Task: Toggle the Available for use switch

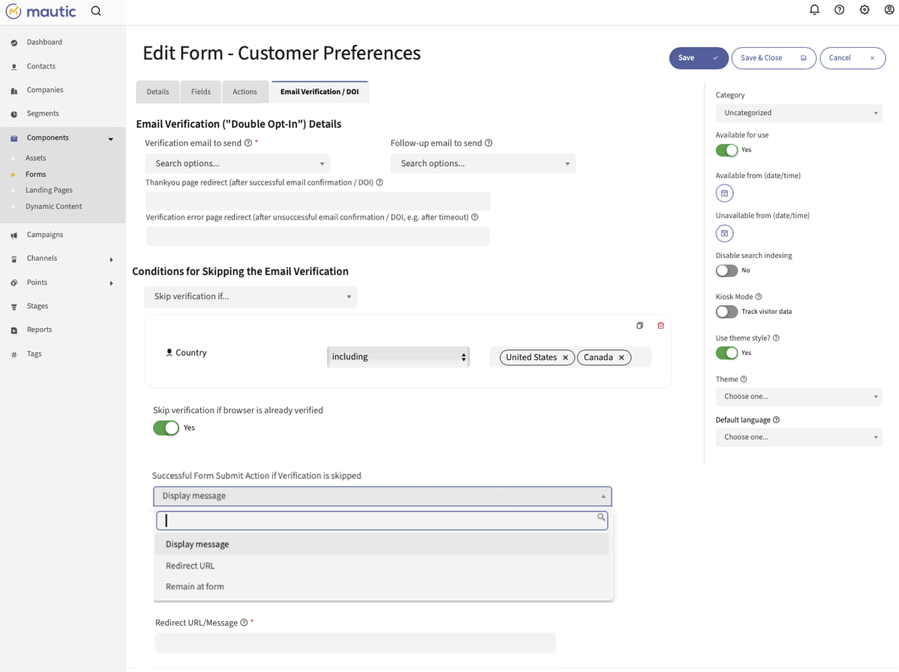Action: [726, 151]
